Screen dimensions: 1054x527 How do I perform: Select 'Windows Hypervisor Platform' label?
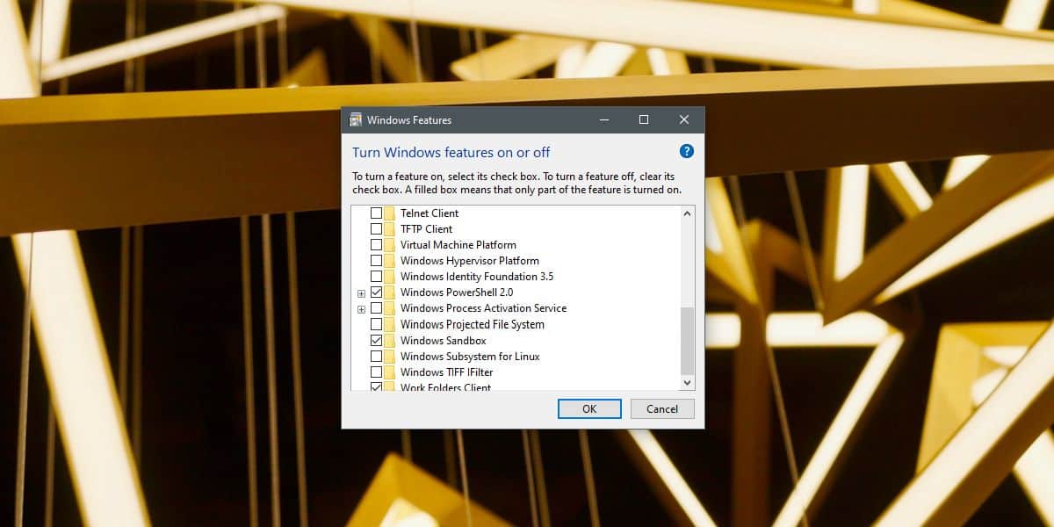point(470,261)
